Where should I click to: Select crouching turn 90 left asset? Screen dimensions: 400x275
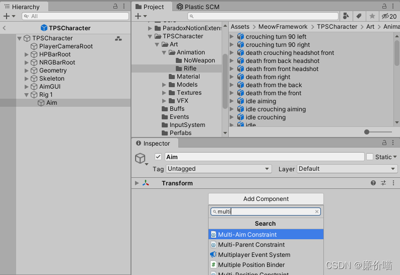[276, 37]
